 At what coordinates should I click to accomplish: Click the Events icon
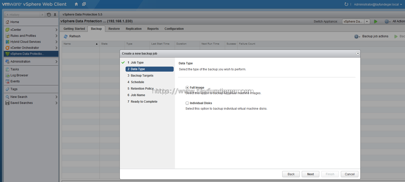(8, 81)
